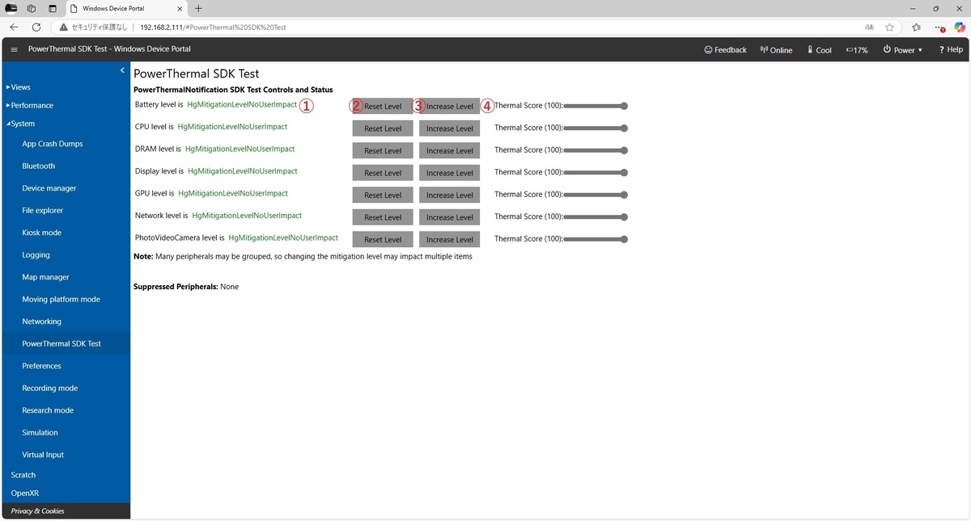The width and height of the screenshot is (971, 521).
Task: Open the Copilot sidebar icon
Action: tap(960, 27)
